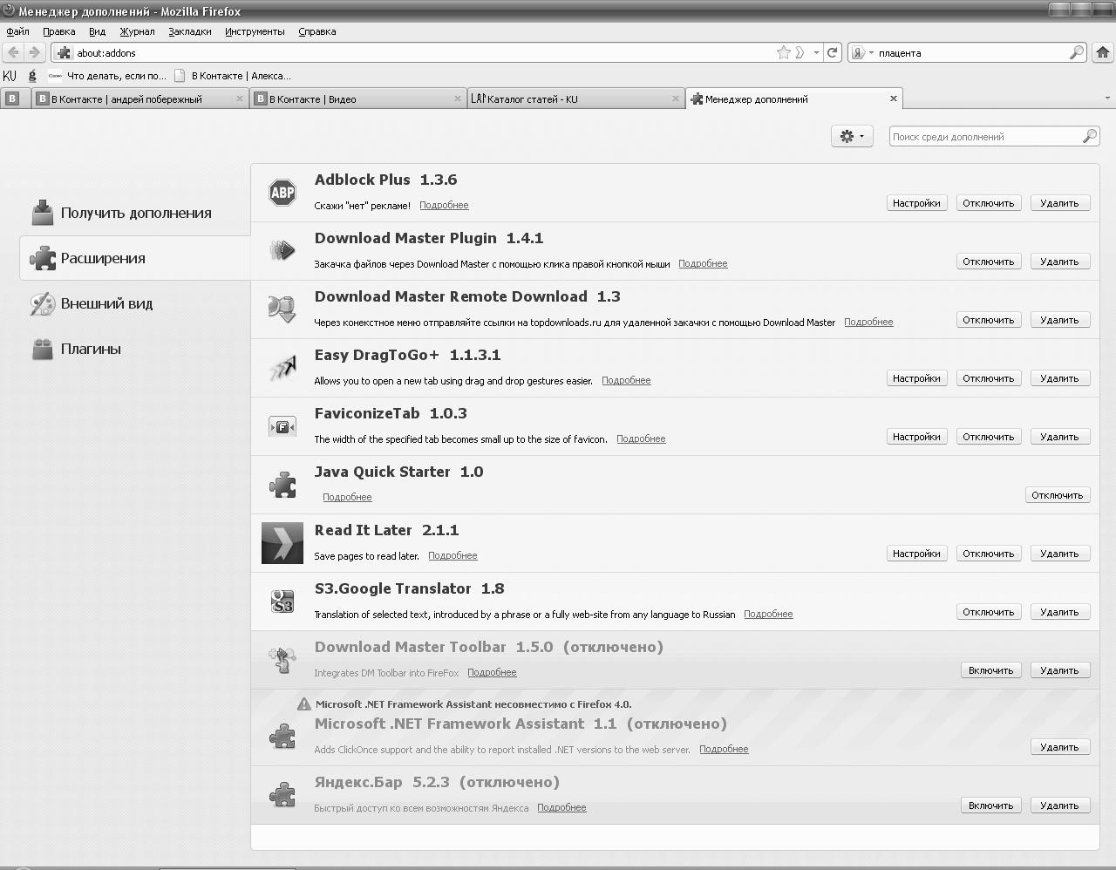Open the Инструменты menu

point(255,31)
